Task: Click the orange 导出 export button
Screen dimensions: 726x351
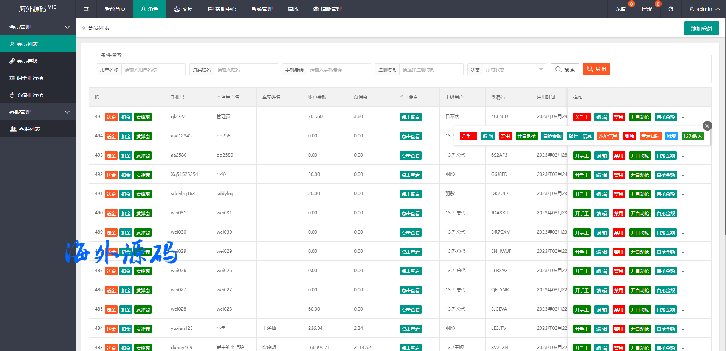Action: point(596,69)
